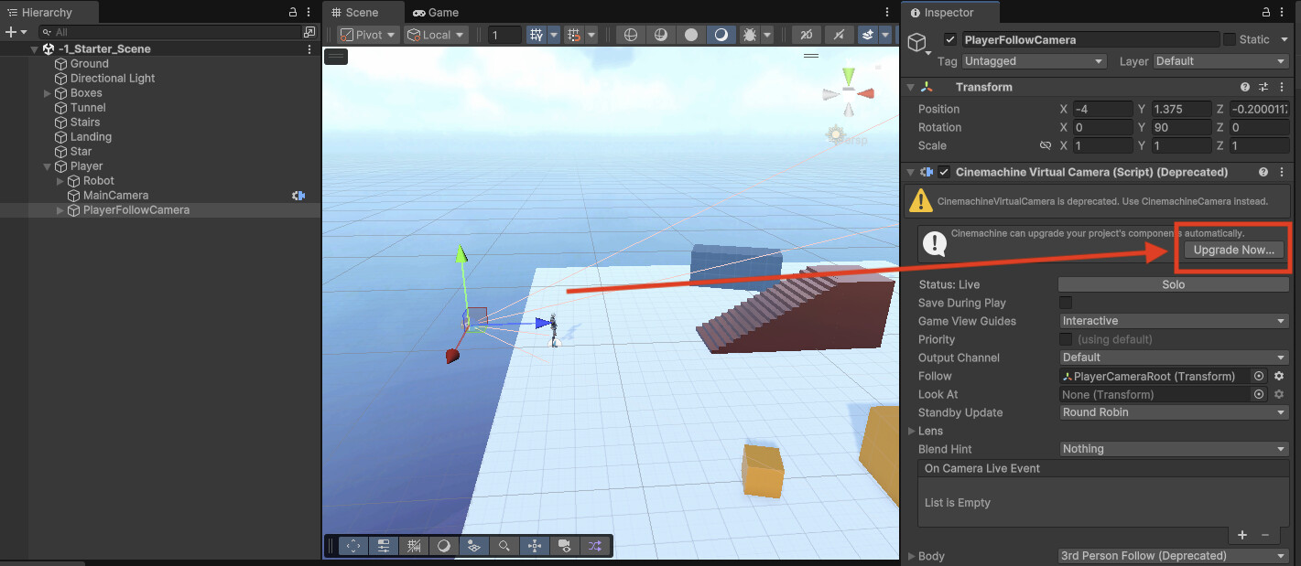Image resolution: width=1301 pixels, height=566 pixels.
Task: Click the Upgrade Now button
Action: (1232, 249)
